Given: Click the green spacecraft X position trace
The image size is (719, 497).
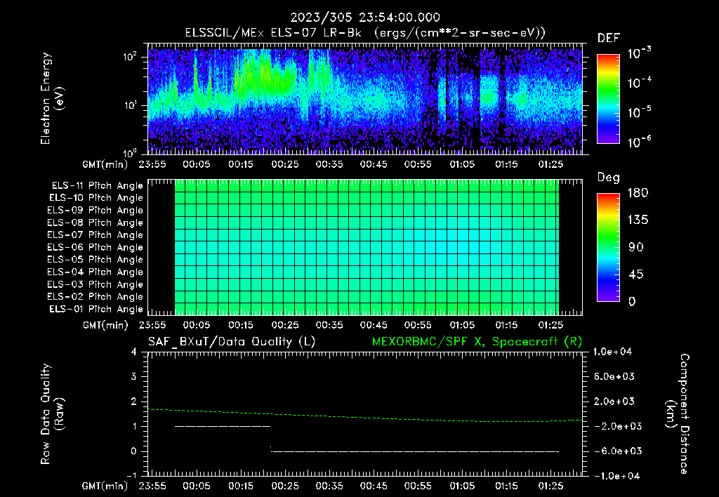Looking at the screenshot, I should tap(365, 417).
